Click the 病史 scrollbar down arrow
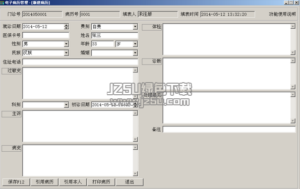Image resolution: width=300 pixels, height=189 pixels. pyautogui.click(x=135, y=173)
